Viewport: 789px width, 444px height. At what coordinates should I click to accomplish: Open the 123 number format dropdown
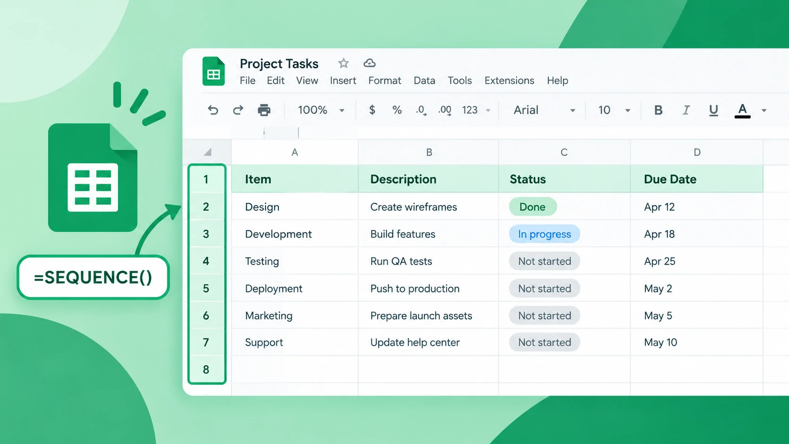476,110
